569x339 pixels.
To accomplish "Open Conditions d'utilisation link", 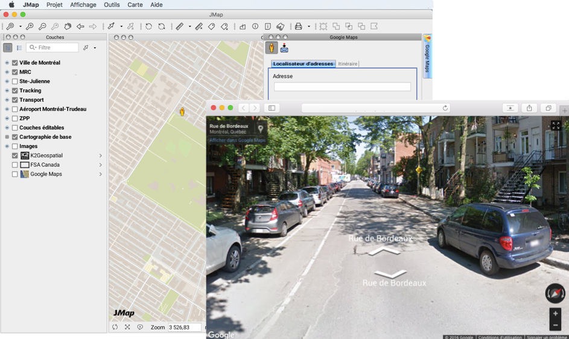I will click(x=500, y=337).
